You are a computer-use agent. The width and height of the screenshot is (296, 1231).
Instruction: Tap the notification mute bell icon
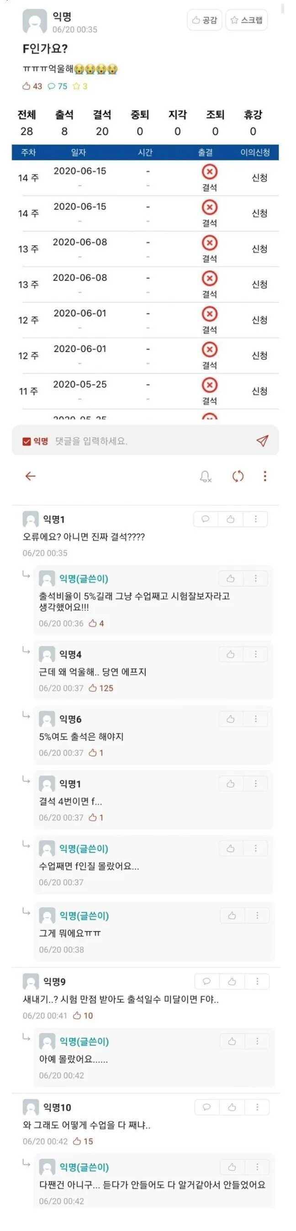[206, 476]
